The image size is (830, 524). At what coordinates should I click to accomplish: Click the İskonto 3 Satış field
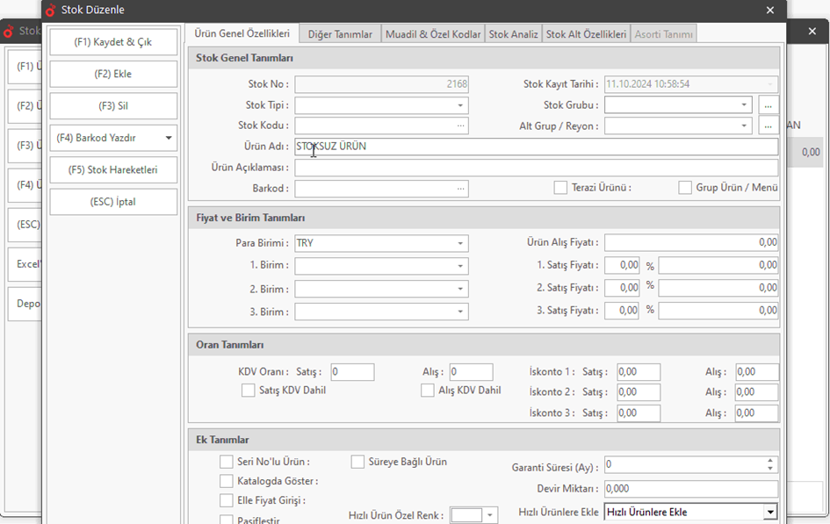point(639,413)
